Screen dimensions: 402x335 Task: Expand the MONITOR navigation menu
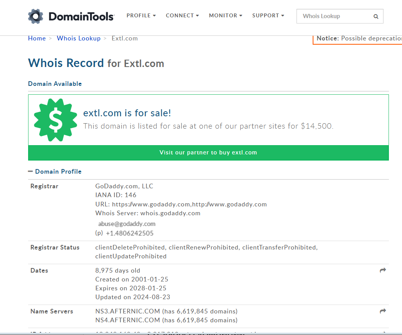tap(225, 16)
